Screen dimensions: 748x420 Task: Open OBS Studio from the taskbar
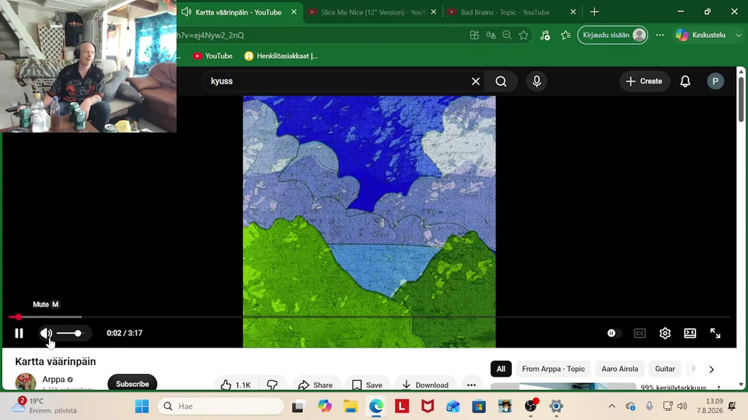530,406
